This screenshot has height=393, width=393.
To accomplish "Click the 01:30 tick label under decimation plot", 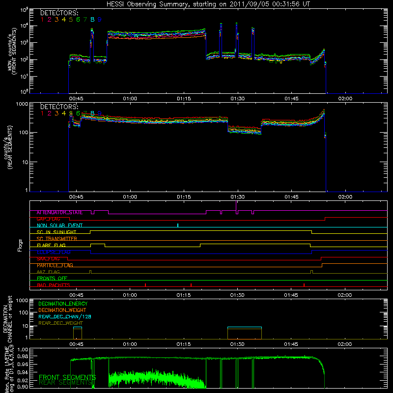I will tap(237, 344).
